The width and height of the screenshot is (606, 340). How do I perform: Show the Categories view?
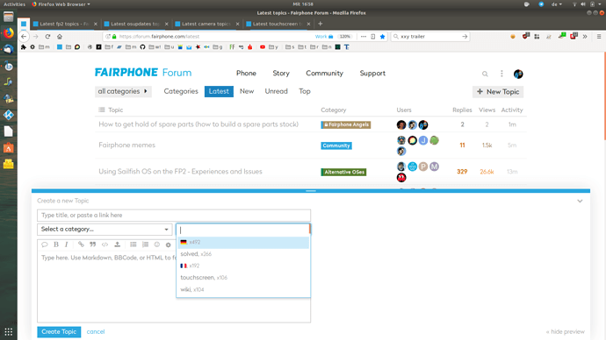pyautogui.click(x=181, y=91)
